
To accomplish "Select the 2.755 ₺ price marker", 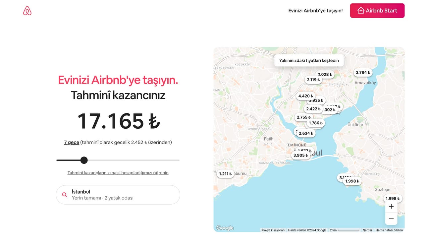I will click(303, 117).
